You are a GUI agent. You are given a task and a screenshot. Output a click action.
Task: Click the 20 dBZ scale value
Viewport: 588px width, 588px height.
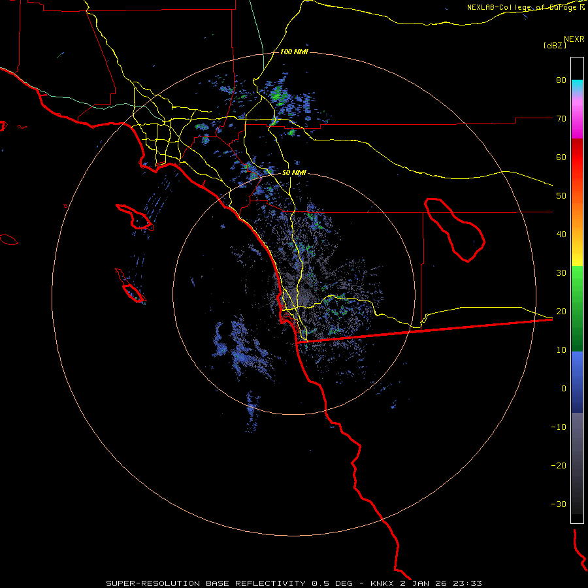[x=561, y=312]
